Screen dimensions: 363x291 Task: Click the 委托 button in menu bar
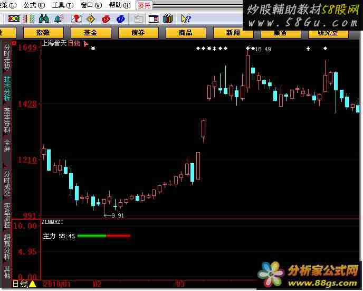(x=144, y=5)
